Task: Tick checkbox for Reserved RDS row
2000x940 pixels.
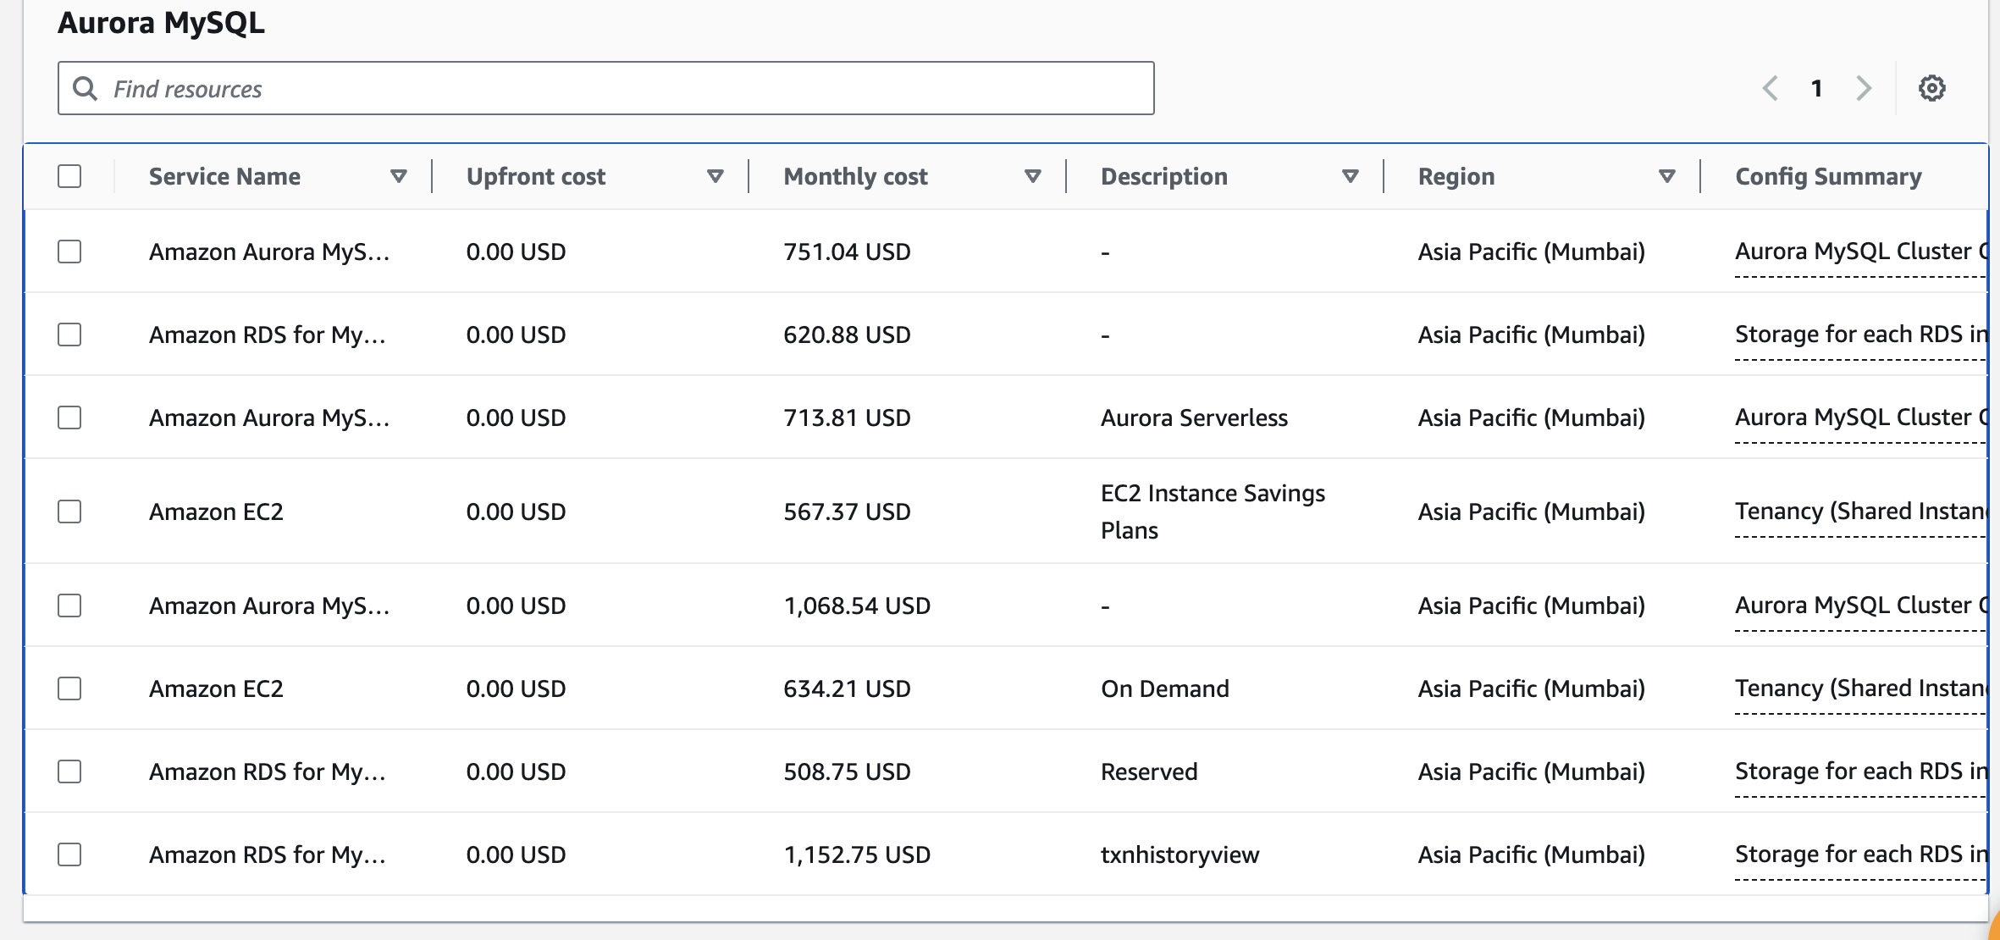Action: tap(69, 771)
